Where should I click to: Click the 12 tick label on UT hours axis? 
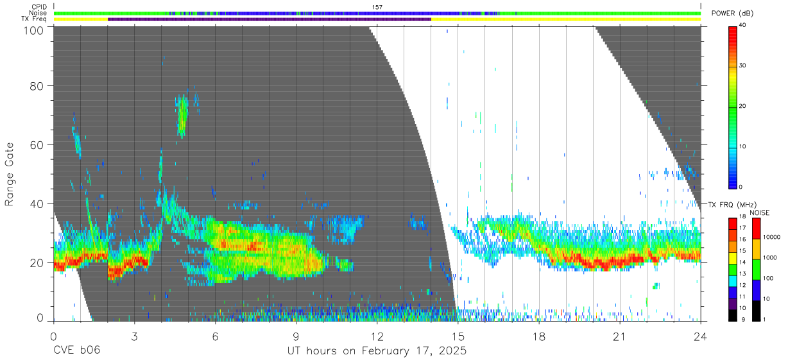pyautogui.click(x=377, y=336)
